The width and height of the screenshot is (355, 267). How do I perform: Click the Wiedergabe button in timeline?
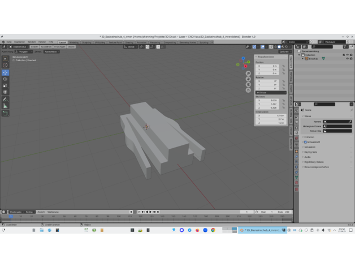click(x=15, y=212)
